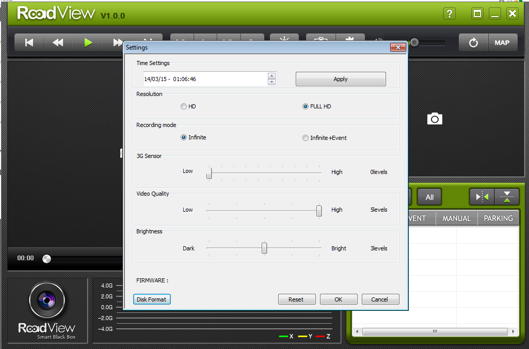Image resolution: width=529 pixels, height=349 pixels.
Task: Switch to the MANUAL tab
Action: [x=456, y=218]
